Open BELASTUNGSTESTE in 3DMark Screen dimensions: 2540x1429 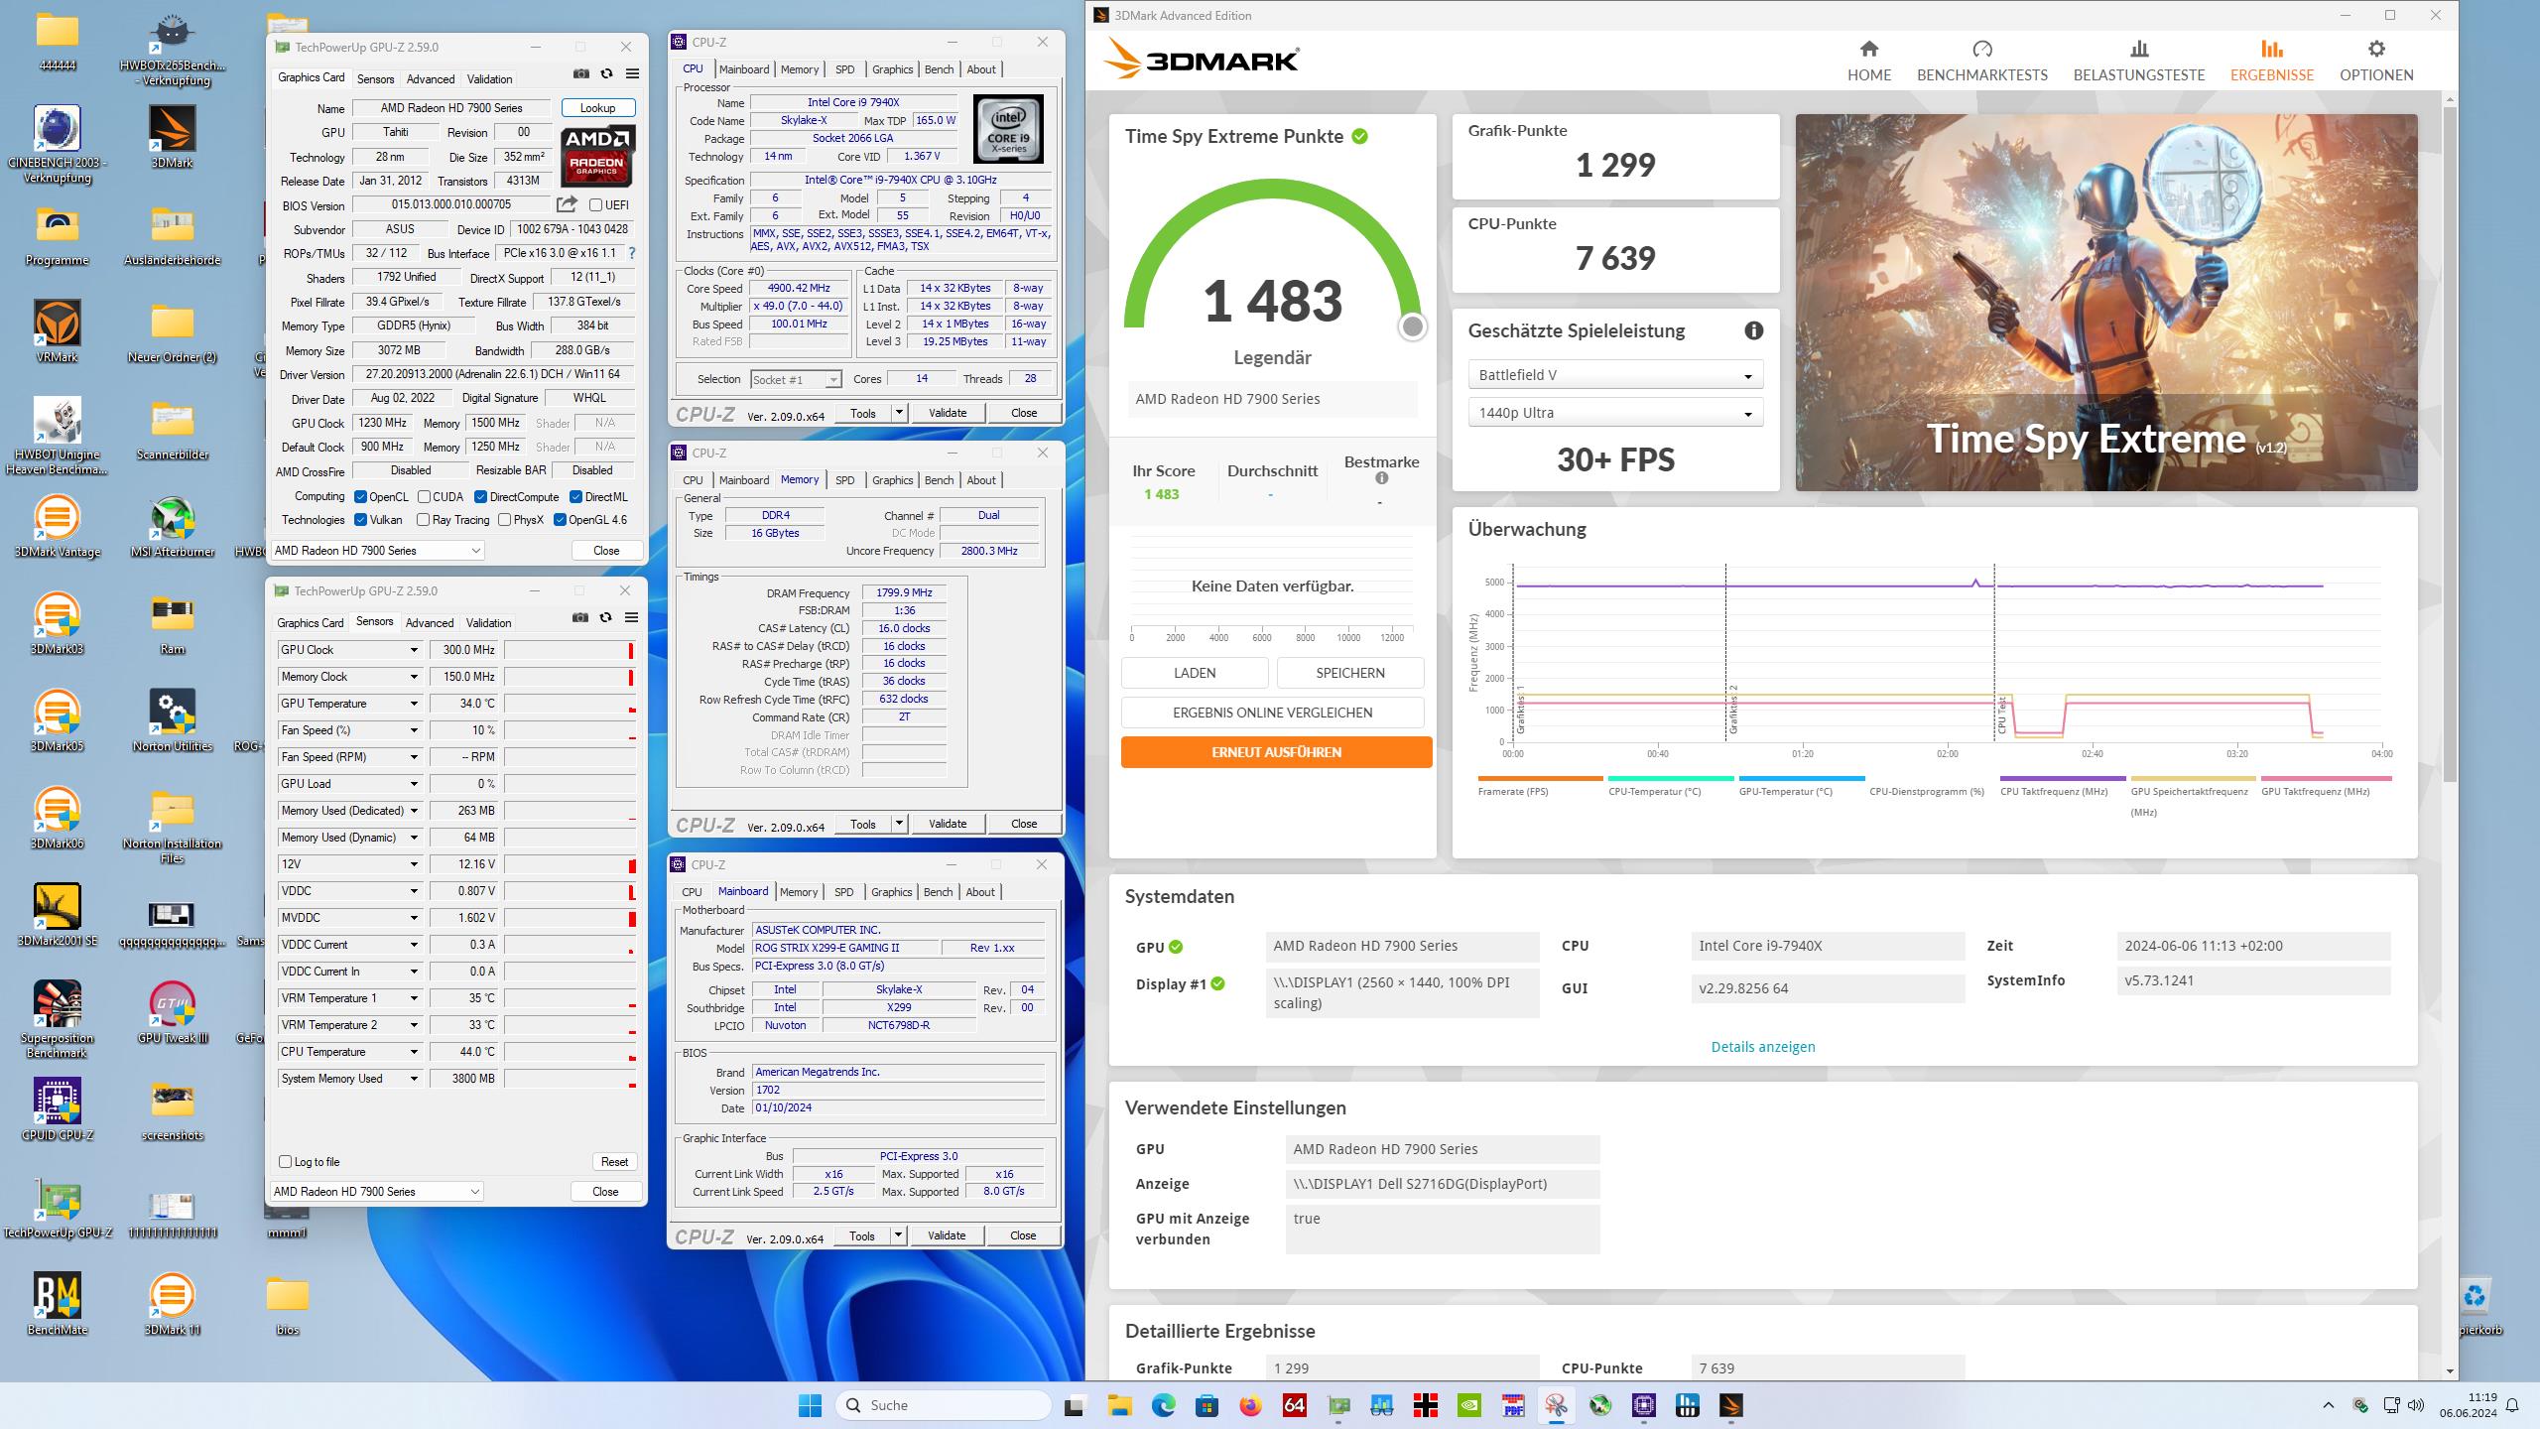(2139, 61)
